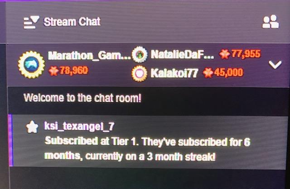Select the 45,000 bits amount
290x189 pixels.
click(x=228, y=72)
